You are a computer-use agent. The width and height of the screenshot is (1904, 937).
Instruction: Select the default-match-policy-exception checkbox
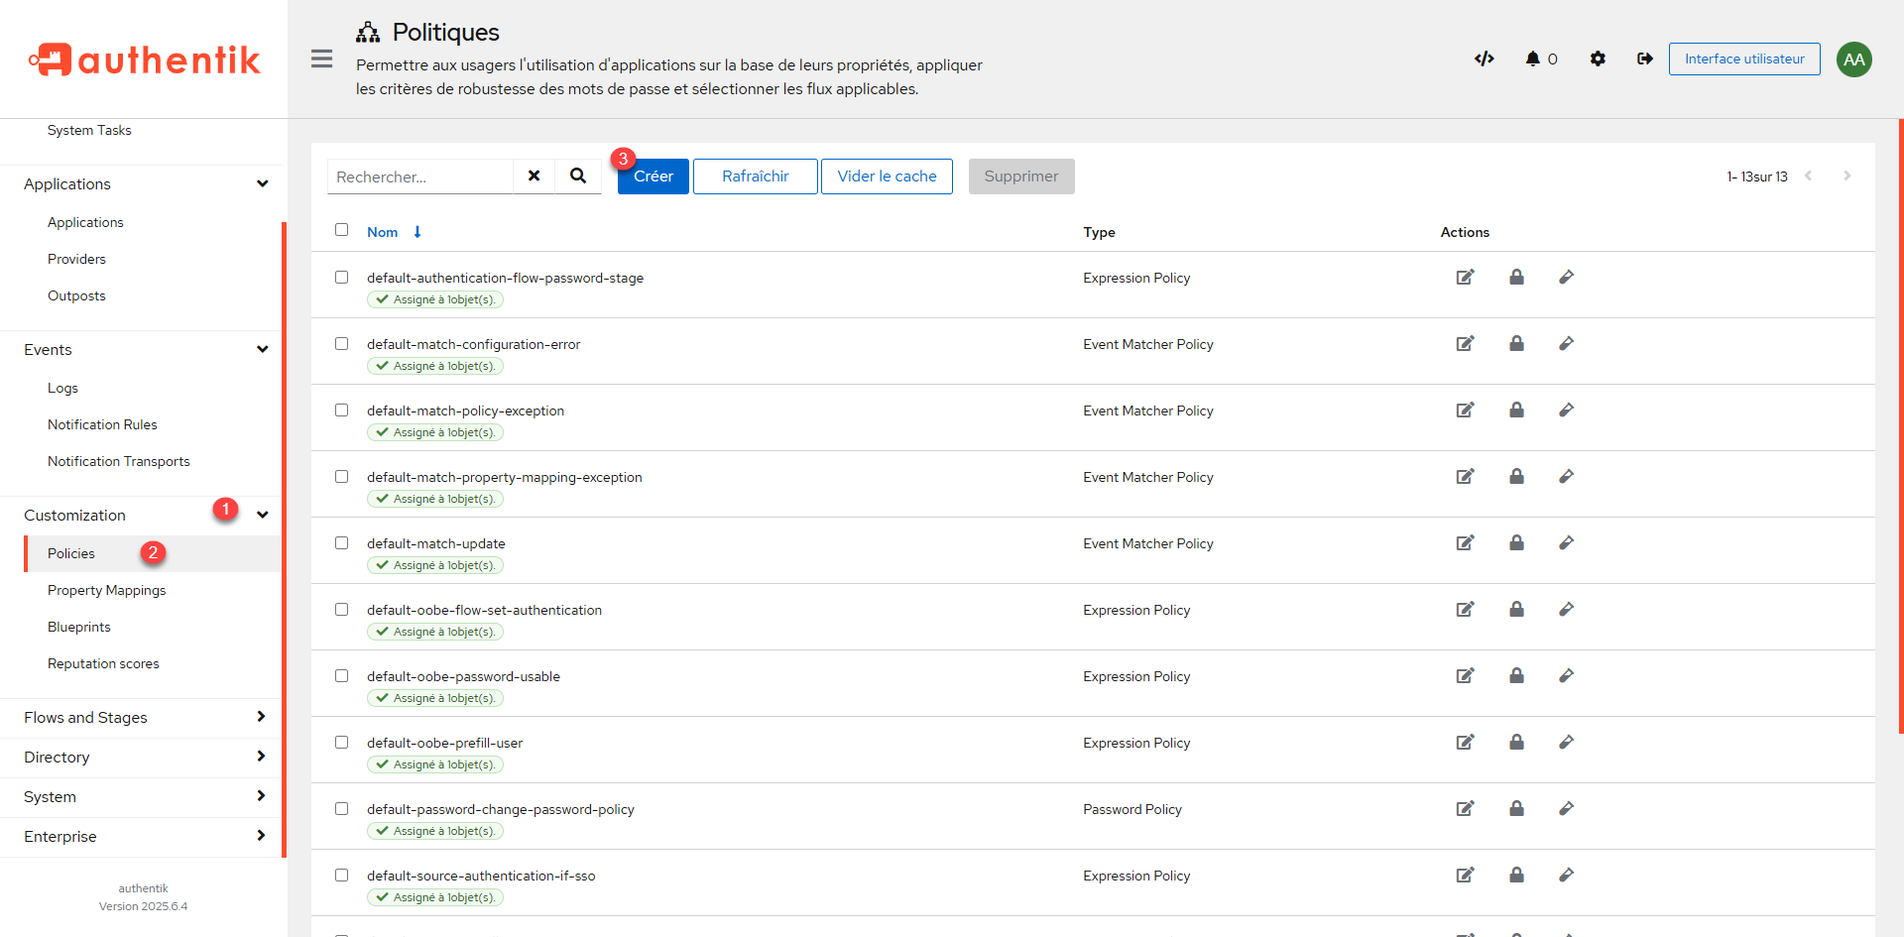pyautogui.click(x=342, y=410)
